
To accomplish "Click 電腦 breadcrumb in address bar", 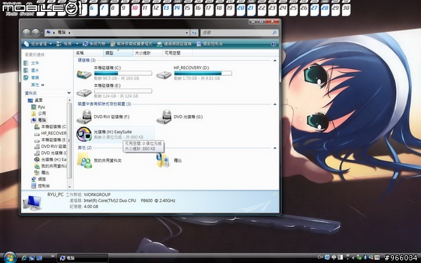I will [62, 32].
